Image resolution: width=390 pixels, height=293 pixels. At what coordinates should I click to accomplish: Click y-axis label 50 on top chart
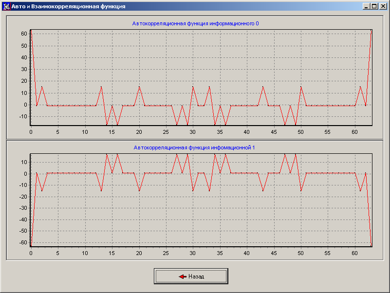coord(24,46)
